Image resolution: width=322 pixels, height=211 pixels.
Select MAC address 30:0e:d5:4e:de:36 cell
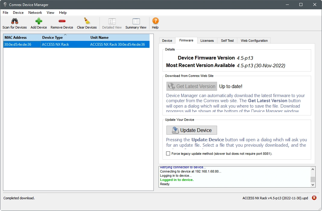pyautogui.click(x=22, y=44)
